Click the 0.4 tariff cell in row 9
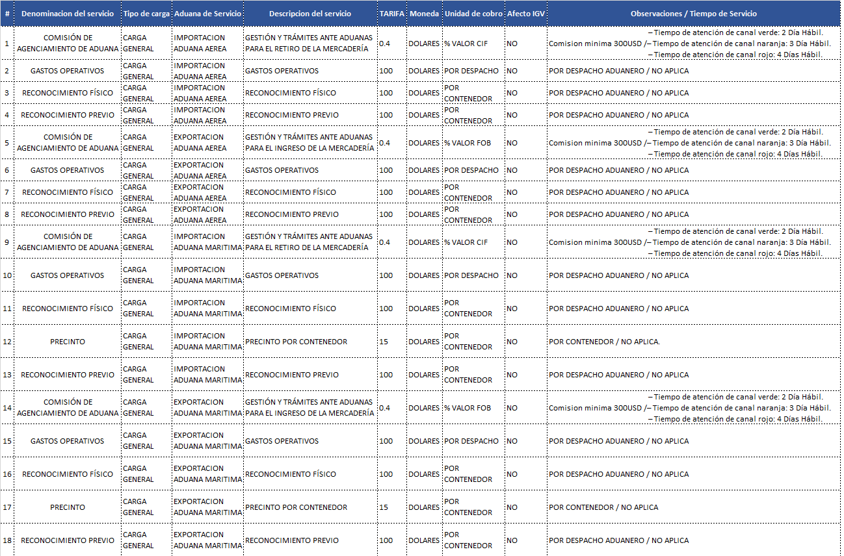The image size is (844, 556). pos(386,242)
